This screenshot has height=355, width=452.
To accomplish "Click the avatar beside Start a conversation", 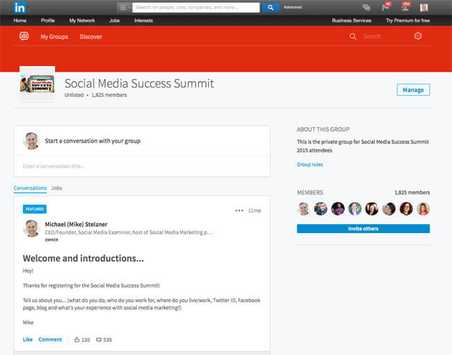I will (31, 141).
